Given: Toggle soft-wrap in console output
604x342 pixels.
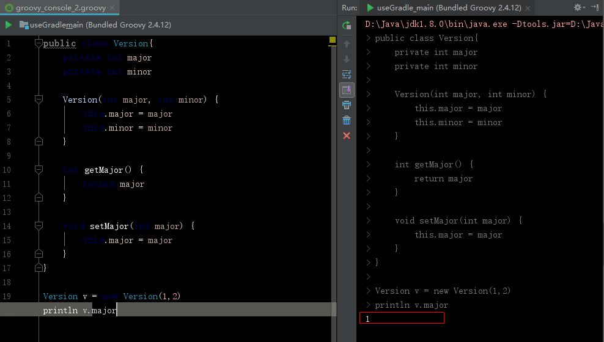Looking at the screenshot, I should tap(346, 75).
